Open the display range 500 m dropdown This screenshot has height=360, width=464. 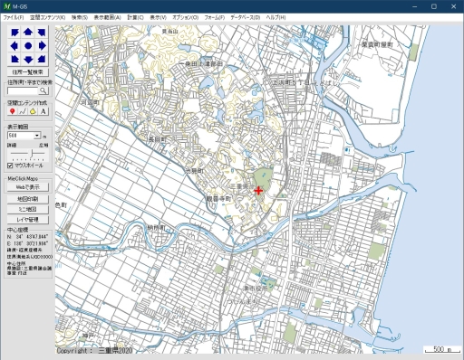[37, 136]
